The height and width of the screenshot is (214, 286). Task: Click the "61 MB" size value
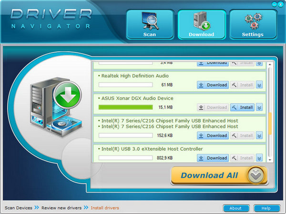(167, 85)
